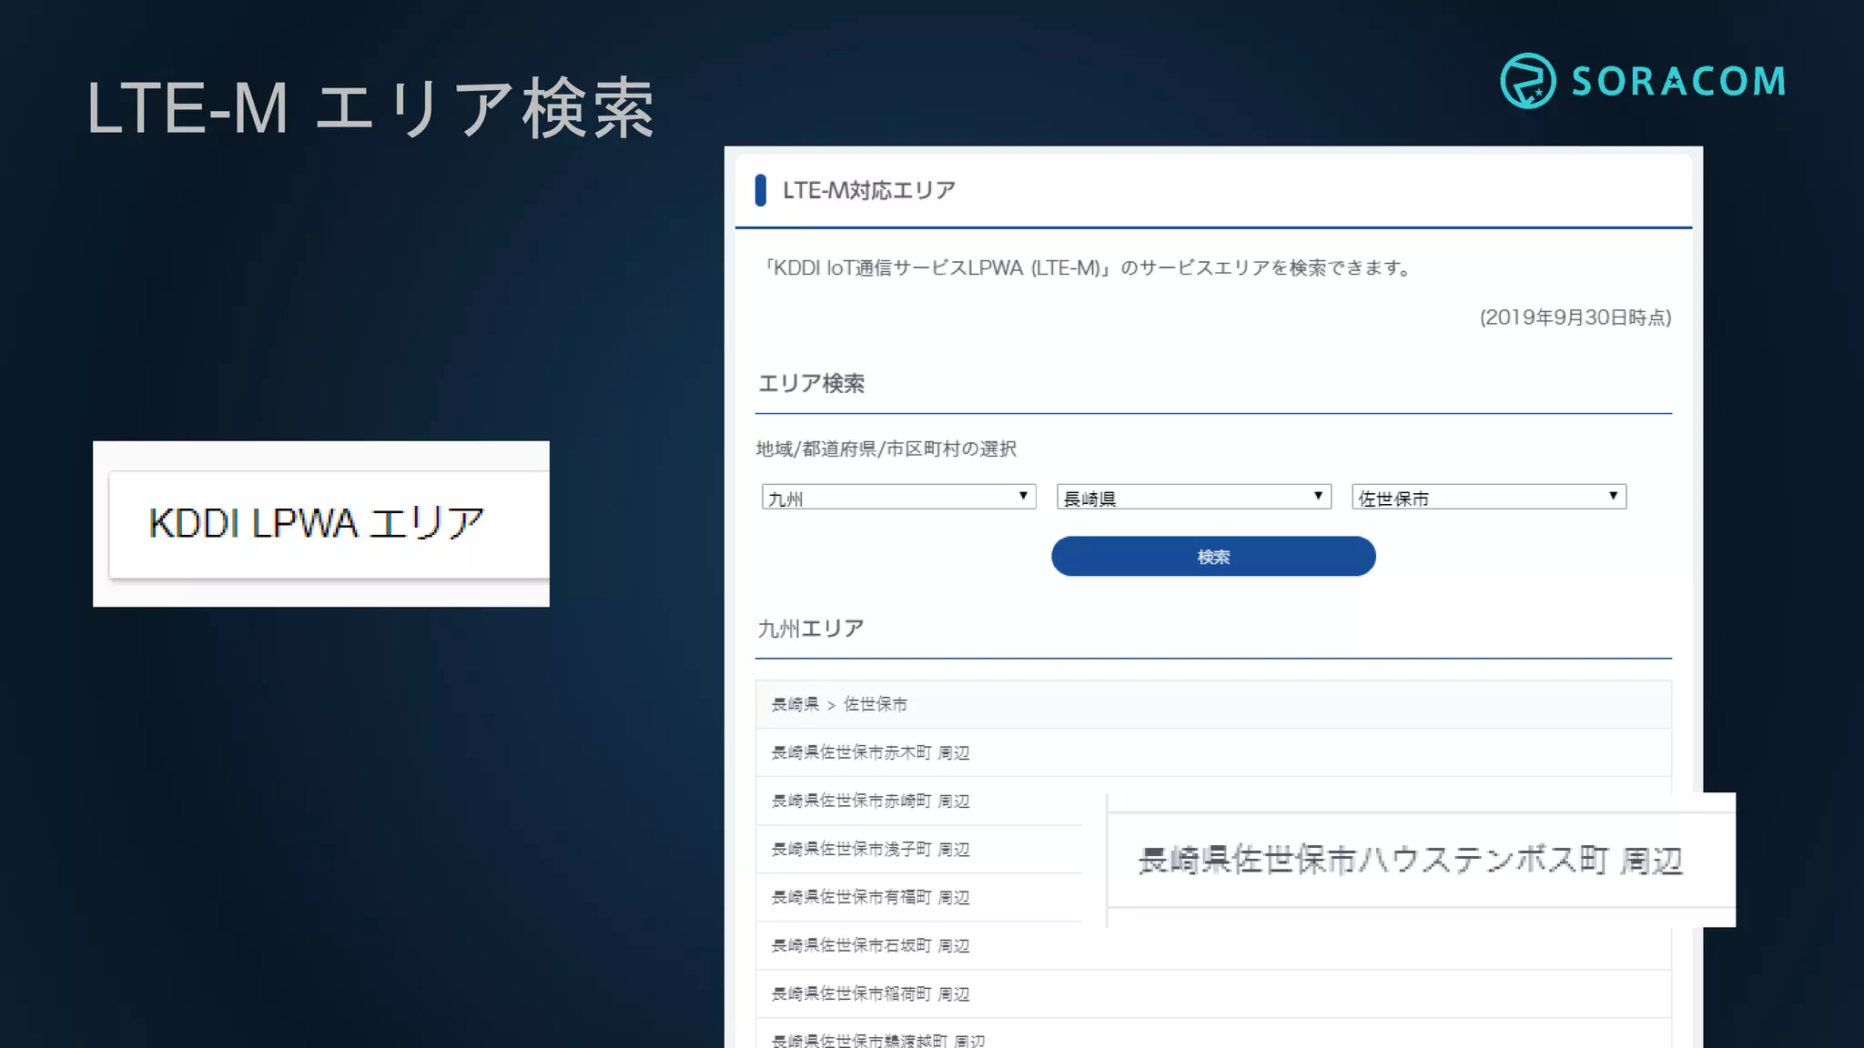This screenshot has width=1864, height=1048.
Task: Click the (2019年9月30日時点) date text
Action: [x=1575, y=317]
